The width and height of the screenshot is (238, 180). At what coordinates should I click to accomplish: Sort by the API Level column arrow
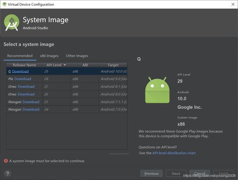65,65
